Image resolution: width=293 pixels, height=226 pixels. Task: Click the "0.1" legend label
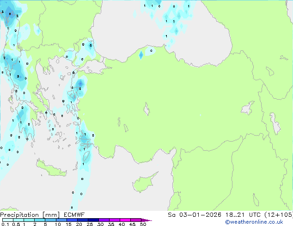[5, 224]
